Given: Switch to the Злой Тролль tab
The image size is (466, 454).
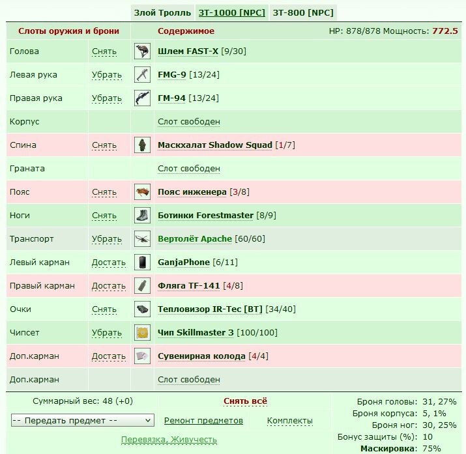Looking at the screenshot, I should [162, 13].
